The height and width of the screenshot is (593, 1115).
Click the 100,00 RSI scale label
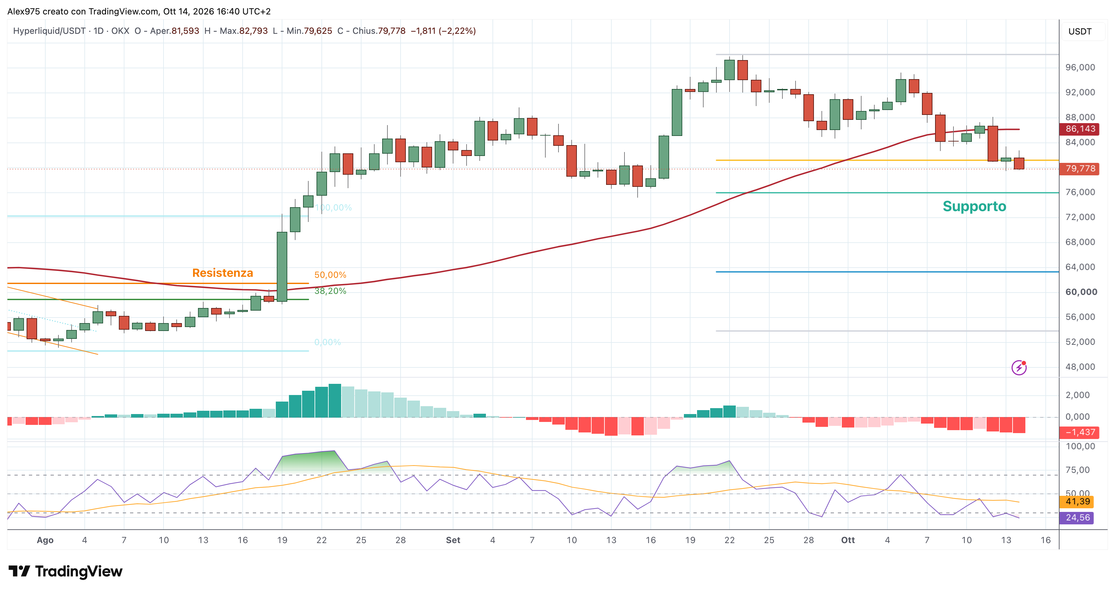[1080, 446]
